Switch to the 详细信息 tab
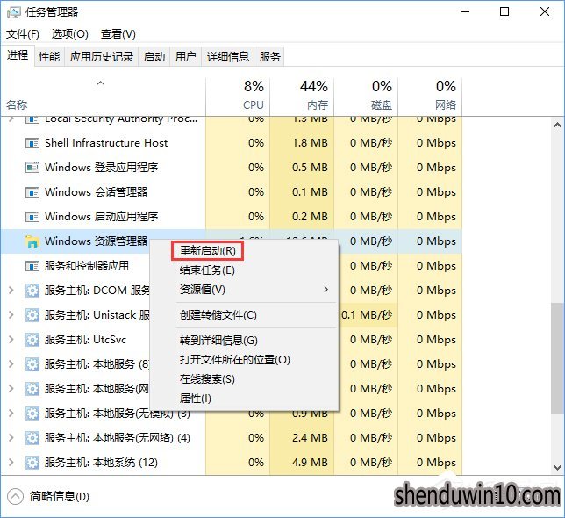Image resolution: width=565 pixels, height=518 pixels. 228,56
